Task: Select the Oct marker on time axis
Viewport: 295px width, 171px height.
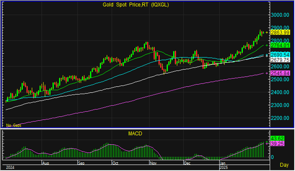Action: click(115, 163)
